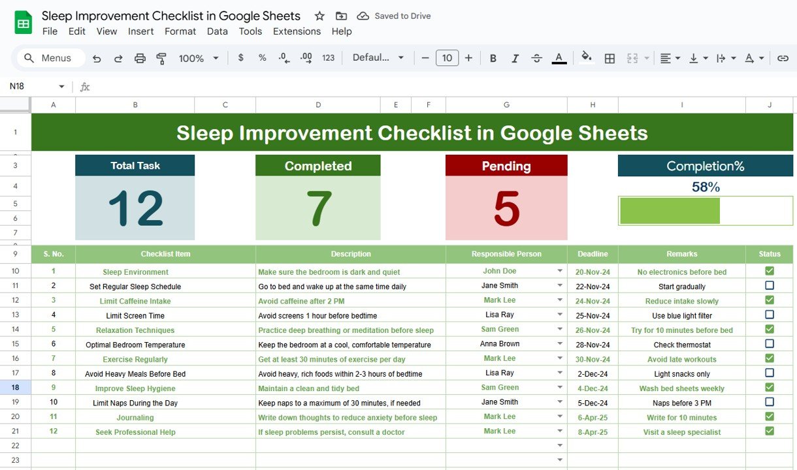This screenshot has height=470, width=797.
Task: Search the Menus box
Action: click(x=51, y=58)
